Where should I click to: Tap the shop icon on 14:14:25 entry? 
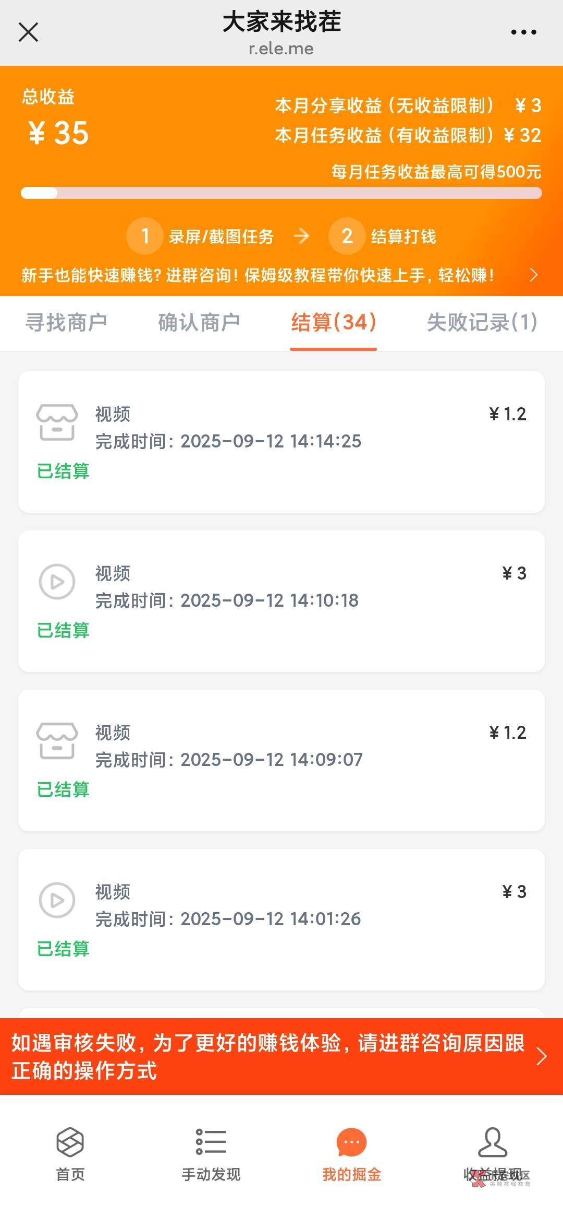[57, 422]
